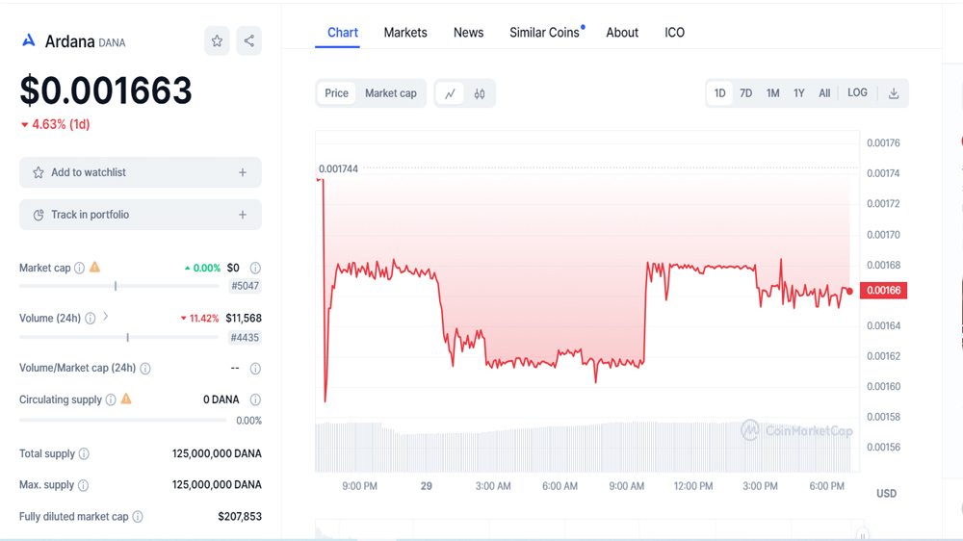963x541 pixels.
Task: Click the star favorite icon beside Ardana
Action: (x=217, y=41)
